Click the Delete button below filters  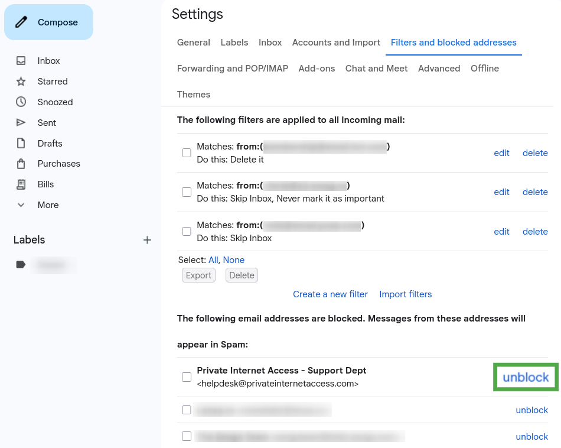(x=242, y=275)
